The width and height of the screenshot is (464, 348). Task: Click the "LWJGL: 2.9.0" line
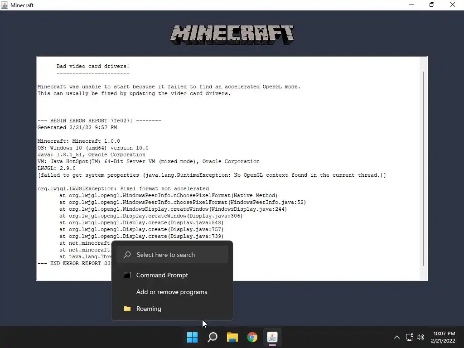pos(57,169)
